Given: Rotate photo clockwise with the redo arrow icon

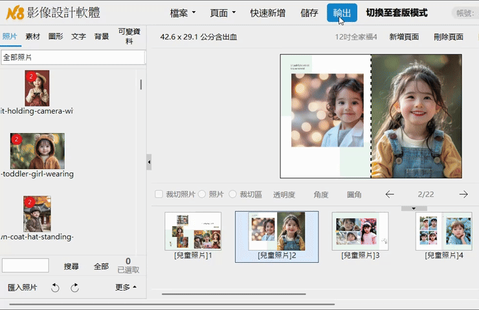Looking at the screenshot, I should point(75,287).
